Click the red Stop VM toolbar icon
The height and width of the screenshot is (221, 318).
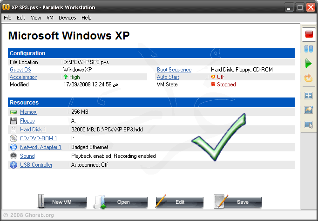click(x=309, y=34)
